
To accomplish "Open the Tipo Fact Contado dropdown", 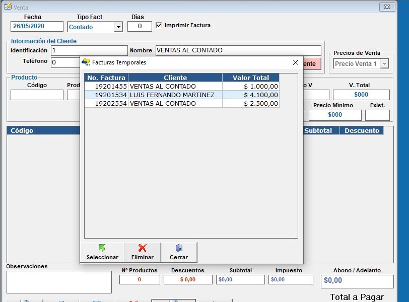I will point(118,27).
